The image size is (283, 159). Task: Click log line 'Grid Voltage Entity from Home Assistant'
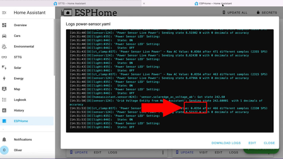pos(166,103)
